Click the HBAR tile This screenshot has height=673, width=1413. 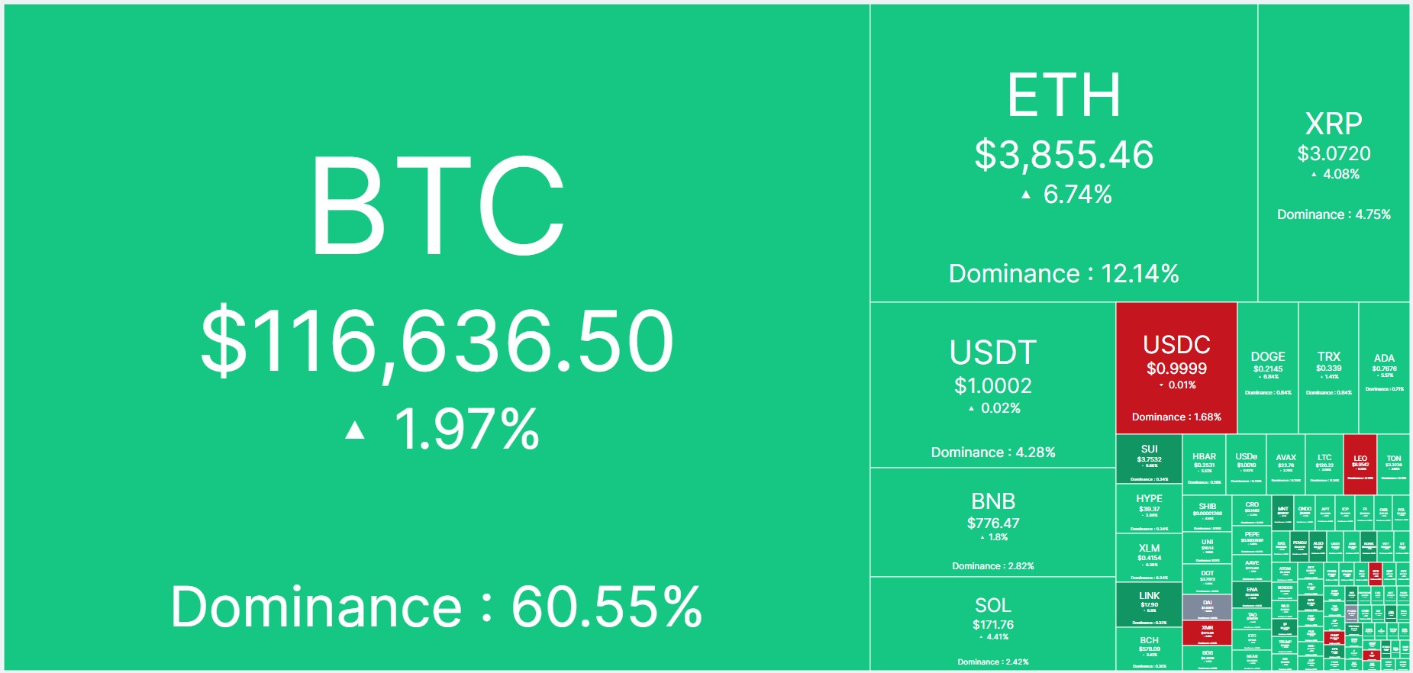(1204, 464)
